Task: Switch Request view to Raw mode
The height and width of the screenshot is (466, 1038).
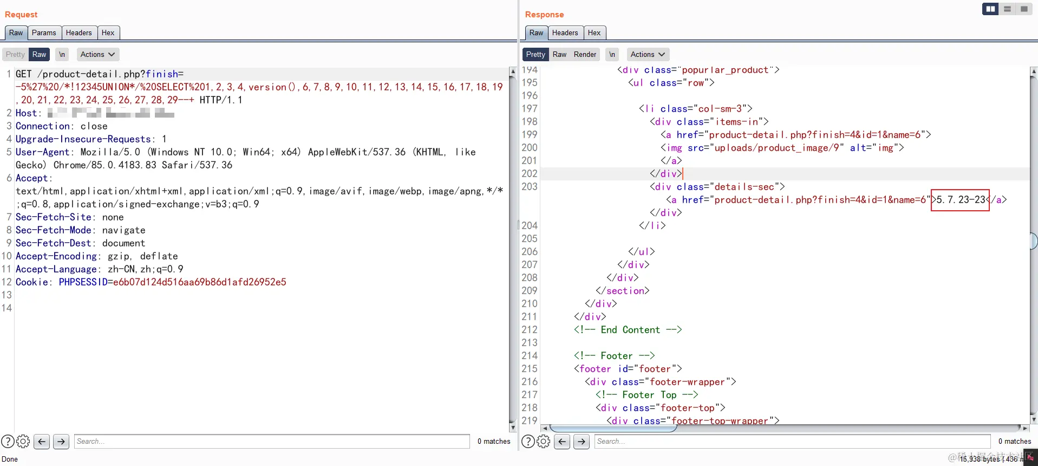Action: click(39, 54)
